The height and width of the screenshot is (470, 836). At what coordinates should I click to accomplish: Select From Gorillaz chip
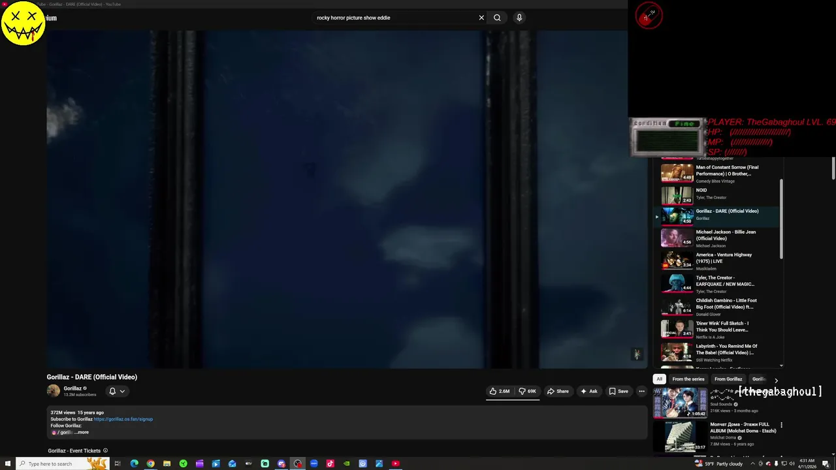point(728,379)
